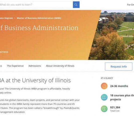Click the 'Total Cost' label
The width and height of the screenshot is (134, 116).
(x=115, y=111)
